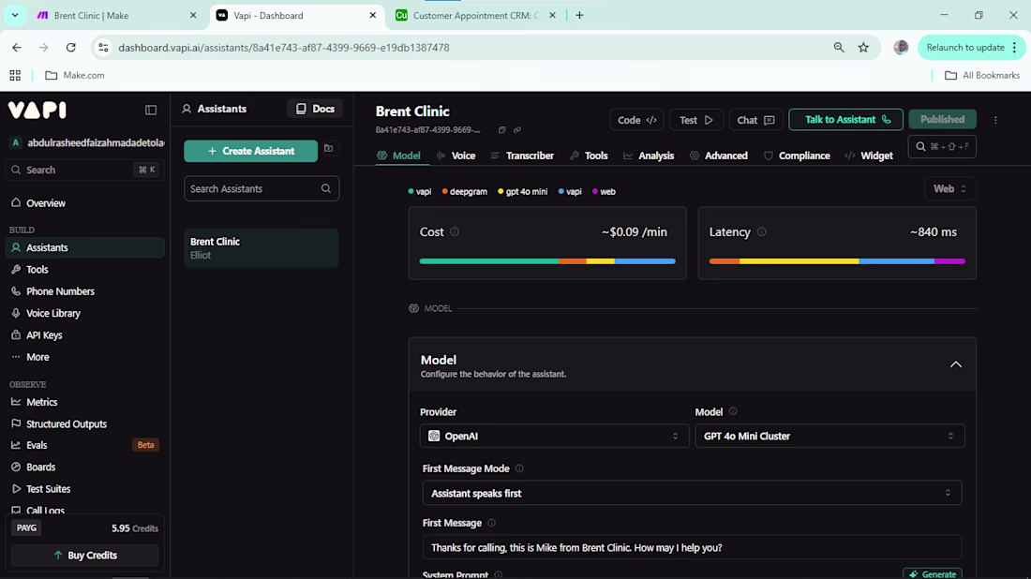Open the Provider OpenAI dropdown
This screenshot has height=579, width=1031.
tap(554, 436)
